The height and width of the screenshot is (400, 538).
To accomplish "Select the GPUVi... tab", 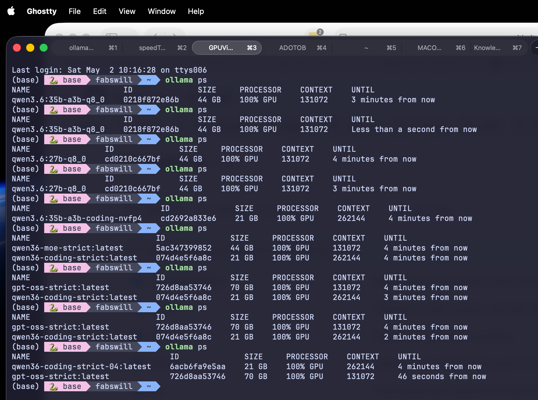I will click(x=227, y=48).
